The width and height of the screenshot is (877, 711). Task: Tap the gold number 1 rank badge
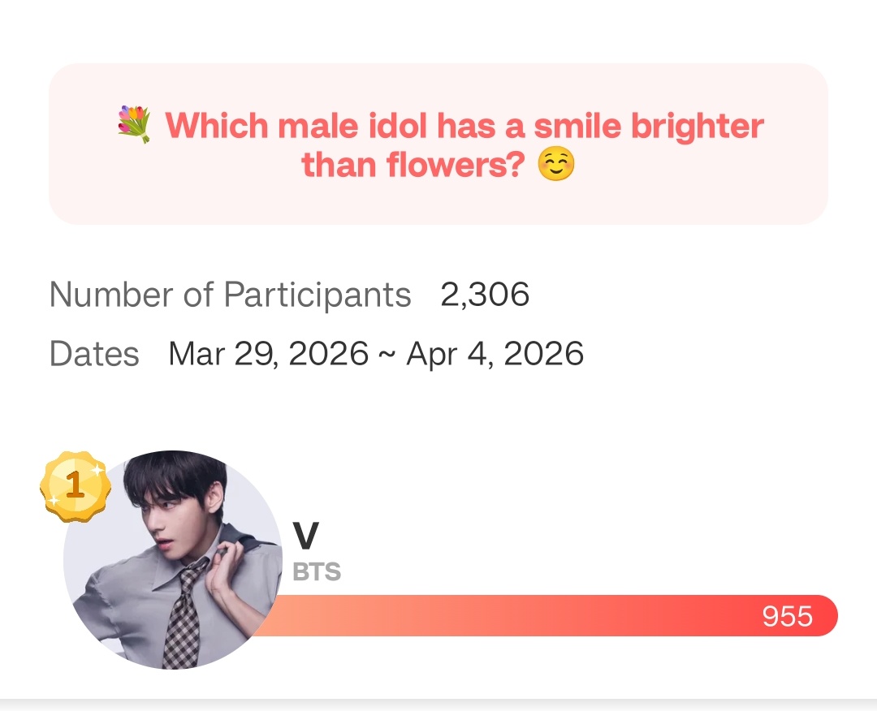tap(75, 486)
